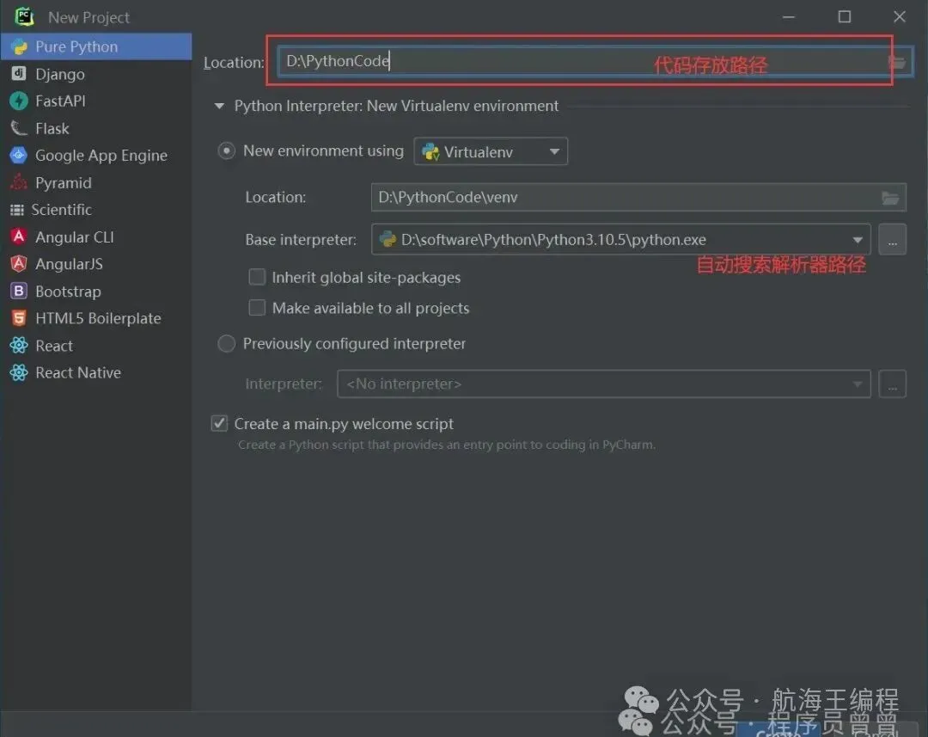Screen dimensions: 928x737
Task: Click the Pure Python project icon
Action: [x=19, y=46]
